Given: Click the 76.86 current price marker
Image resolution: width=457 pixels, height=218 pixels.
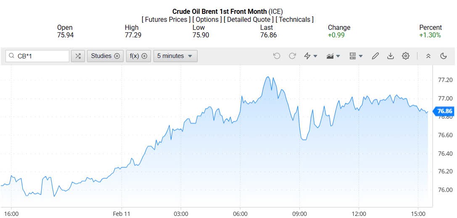Looking at the screenshot, I should (444, 111).
